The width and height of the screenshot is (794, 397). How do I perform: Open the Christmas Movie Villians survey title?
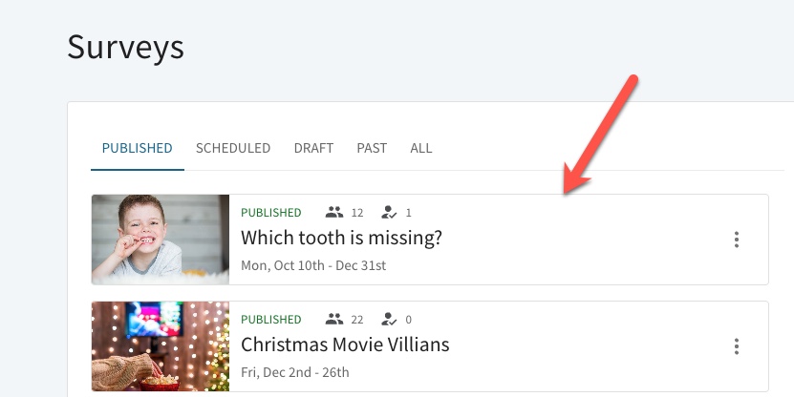[x=345, y=345]
